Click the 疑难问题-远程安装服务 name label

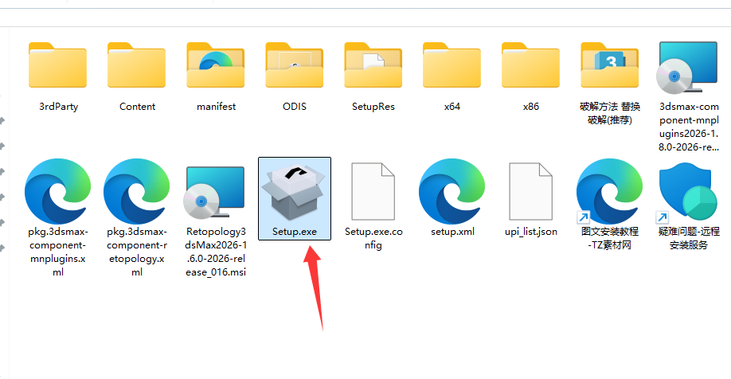689,238
